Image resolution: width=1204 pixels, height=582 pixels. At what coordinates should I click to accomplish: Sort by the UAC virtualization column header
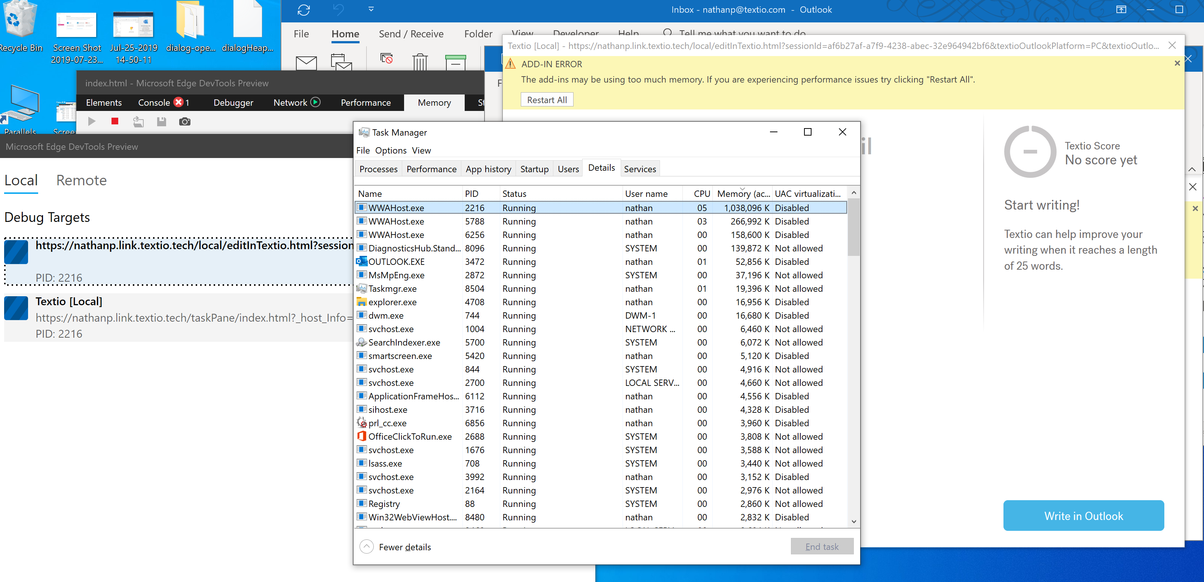tap(810, 194)
